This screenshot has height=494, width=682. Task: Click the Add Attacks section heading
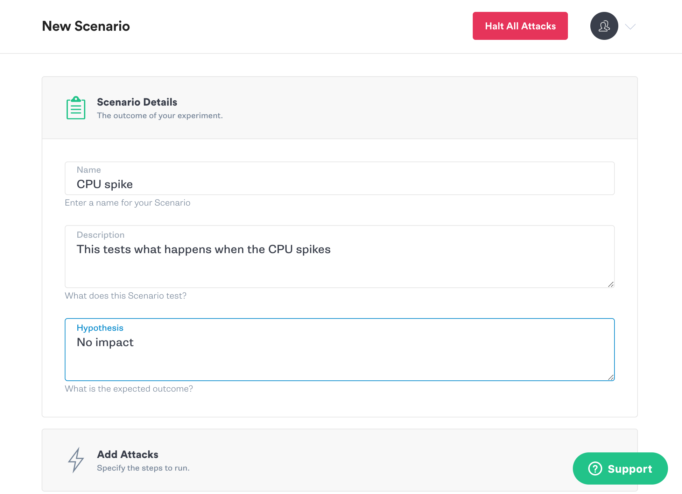click(x=127, y=454)
